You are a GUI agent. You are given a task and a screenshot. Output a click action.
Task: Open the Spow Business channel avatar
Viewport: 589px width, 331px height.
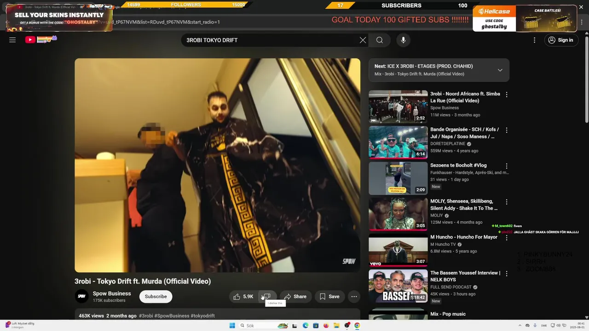[82, 297]
